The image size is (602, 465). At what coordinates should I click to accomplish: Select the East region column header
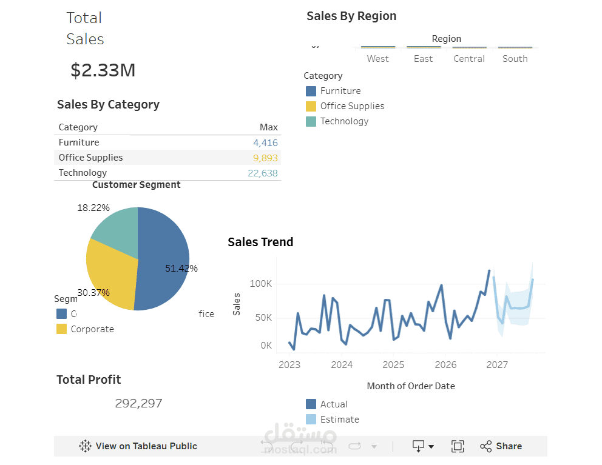423,59
